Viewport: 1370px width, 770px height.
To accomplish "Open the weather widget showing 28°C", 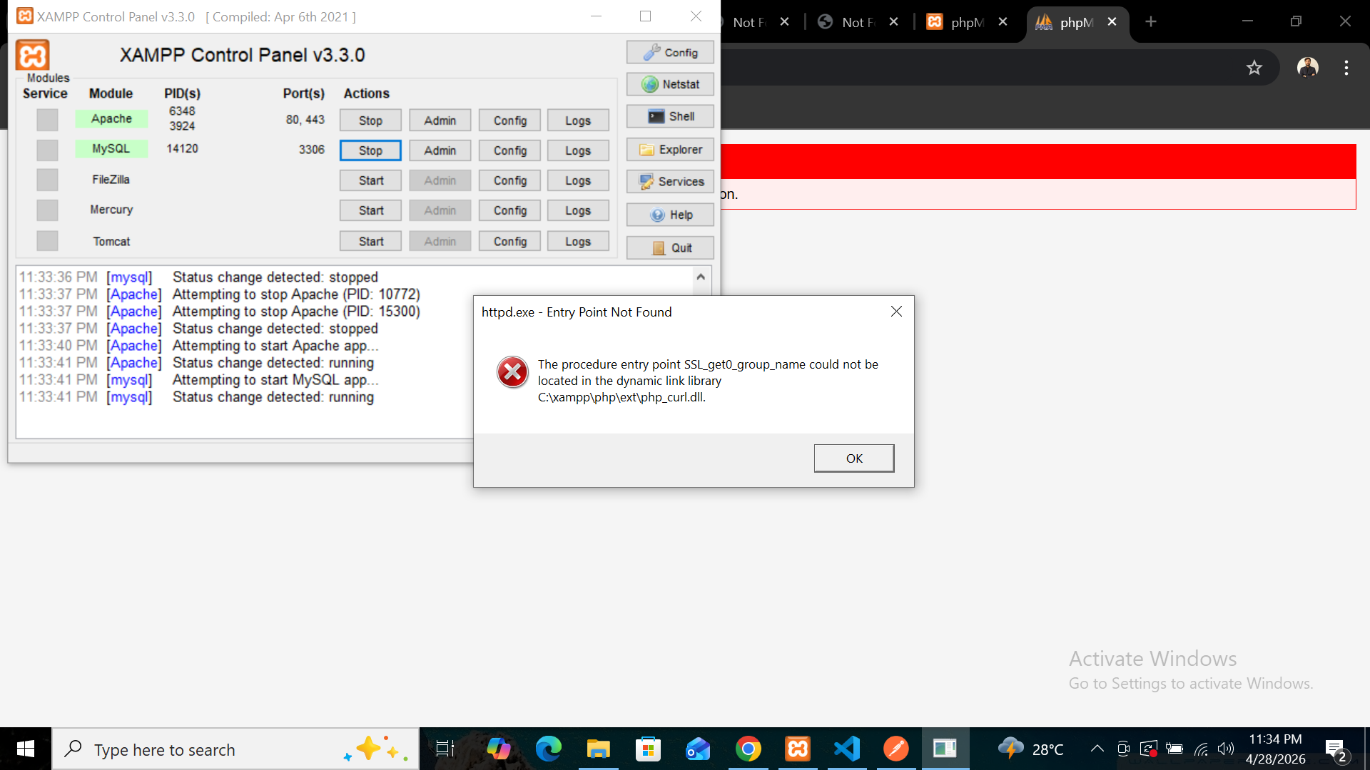I will pos(1030,749).
